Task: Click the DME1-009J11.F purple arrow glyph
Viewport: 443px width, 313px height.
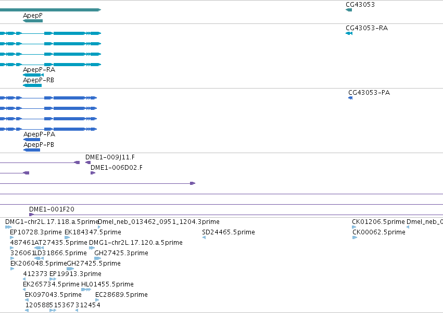Action: [x=88, y=162]
